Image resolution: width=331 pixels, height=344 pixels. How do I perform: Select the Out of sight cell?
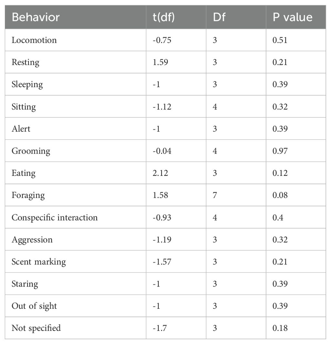point(34,306)
